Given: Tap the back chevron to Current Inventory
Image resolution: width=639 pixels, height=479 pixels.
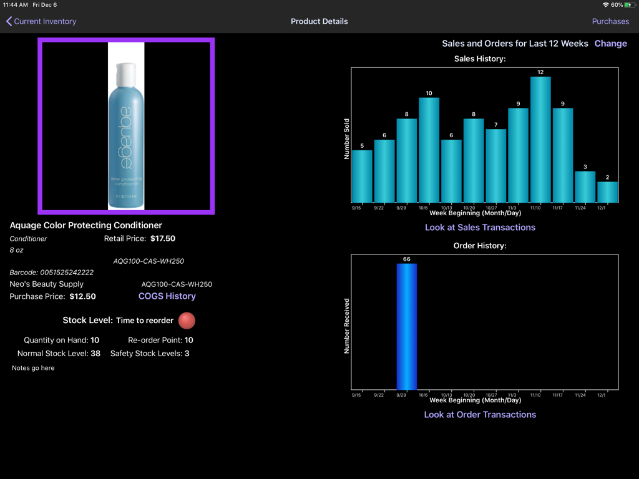Looking at the screenshot, I should (9, 21).
